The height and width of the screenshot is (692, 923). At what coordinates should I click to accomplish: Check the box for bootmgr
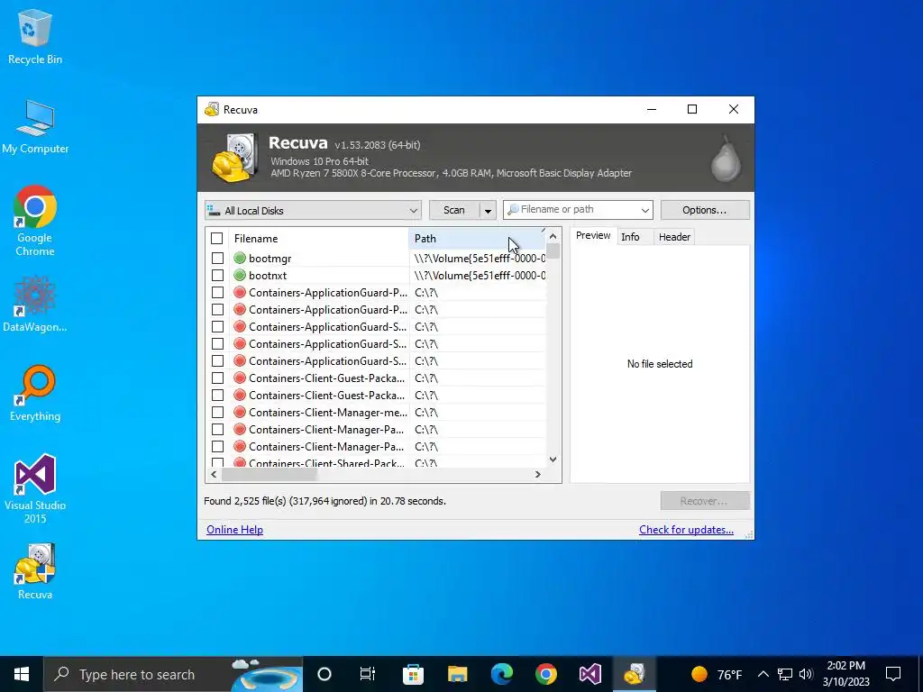point(217,259)
